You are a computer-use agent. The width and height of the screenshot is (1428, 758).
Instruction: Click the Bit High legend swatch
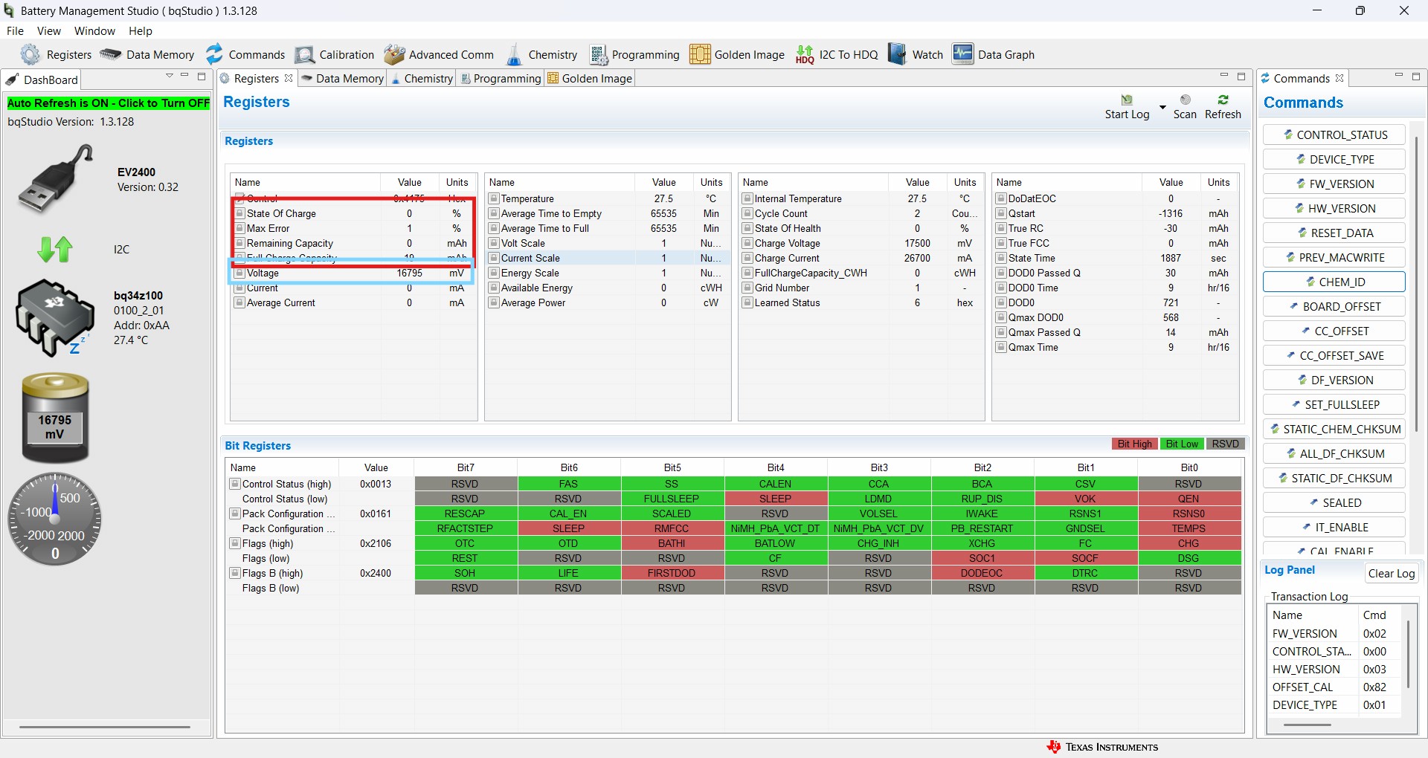(x=1134, y=444)
